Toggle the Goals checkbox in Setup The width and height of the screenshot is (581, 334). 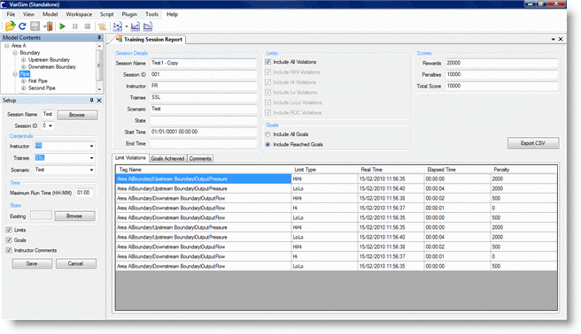[x=9, y=240]
